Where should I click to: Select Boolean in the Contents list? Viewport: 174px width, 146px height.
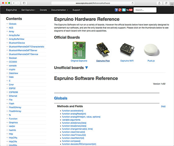click(13, 58)
